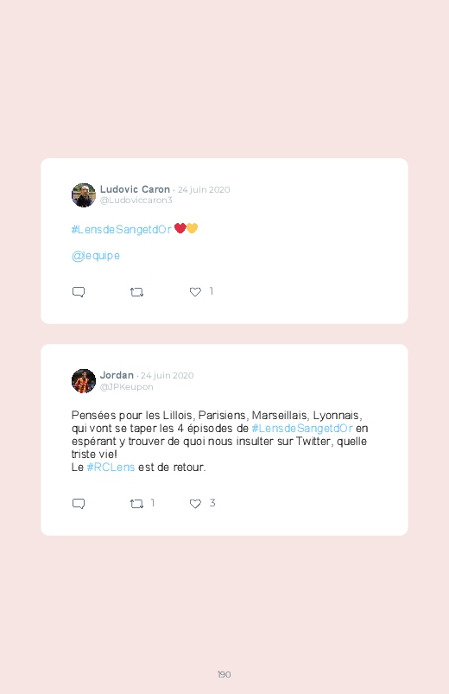Open the @lequipe mention link
449x694 pixels.
coord(96,256)
